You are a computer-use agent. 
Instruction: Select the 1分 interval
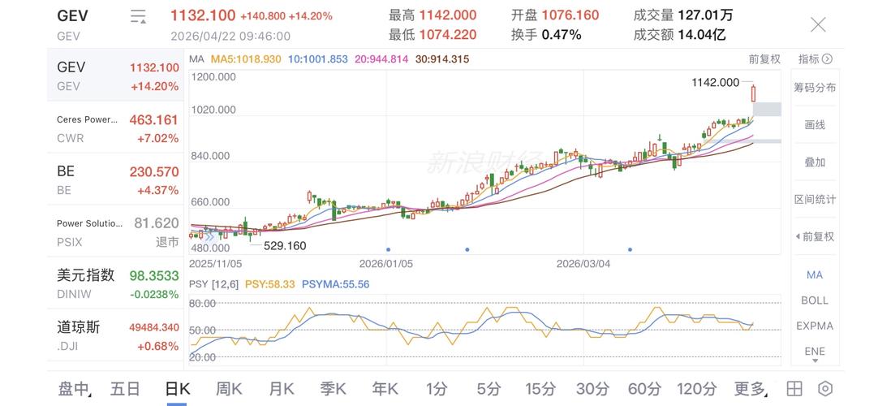(x=437, y=388)
